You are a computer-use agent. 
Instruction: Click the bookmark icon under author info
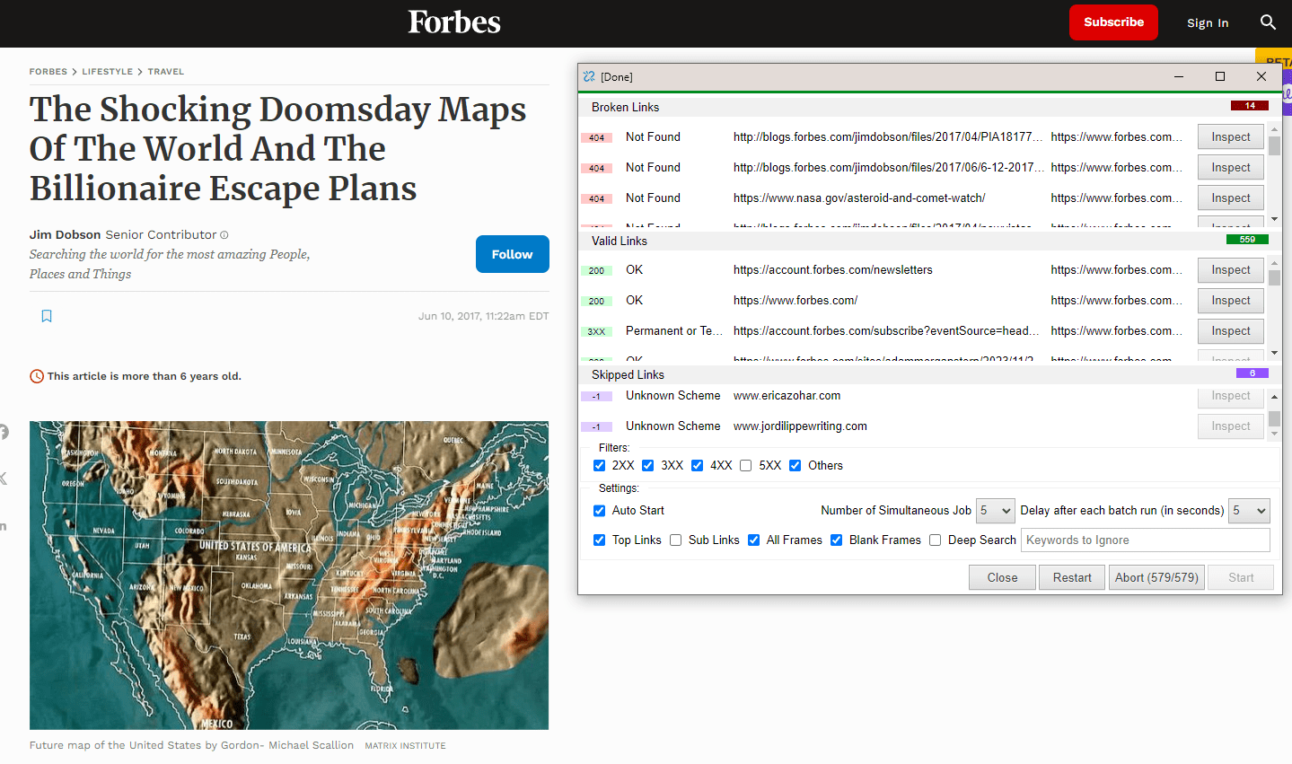(x=47, y=316)
